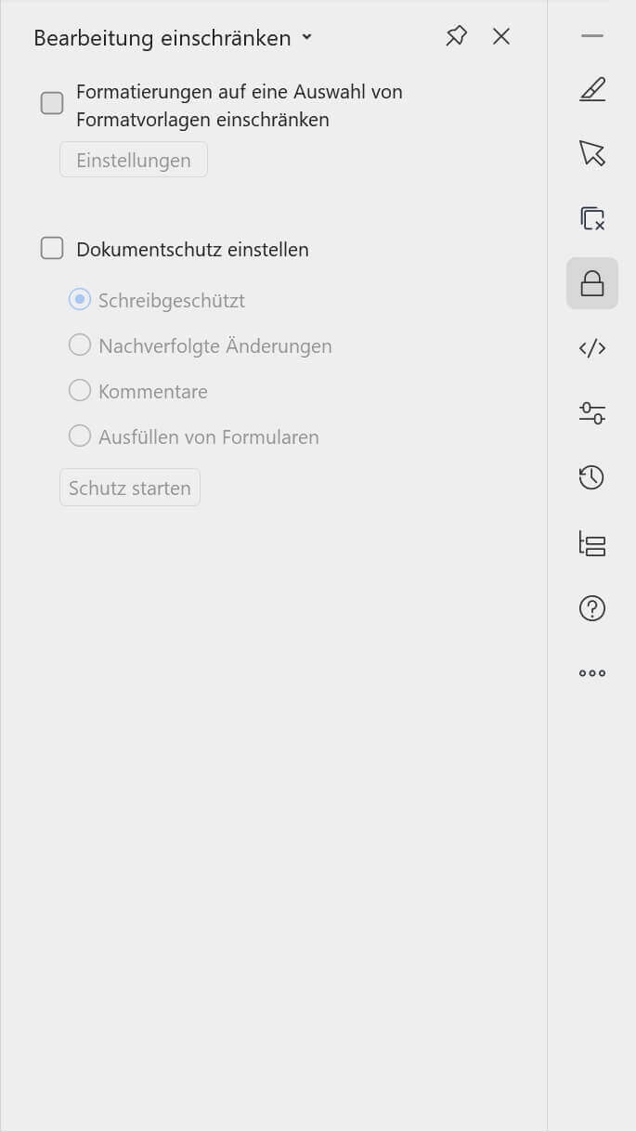The width and height of the screenshot is (636, 1132).
Task: Open the Bearbeitung einschränken dropdown
Action: click(306, 38)
